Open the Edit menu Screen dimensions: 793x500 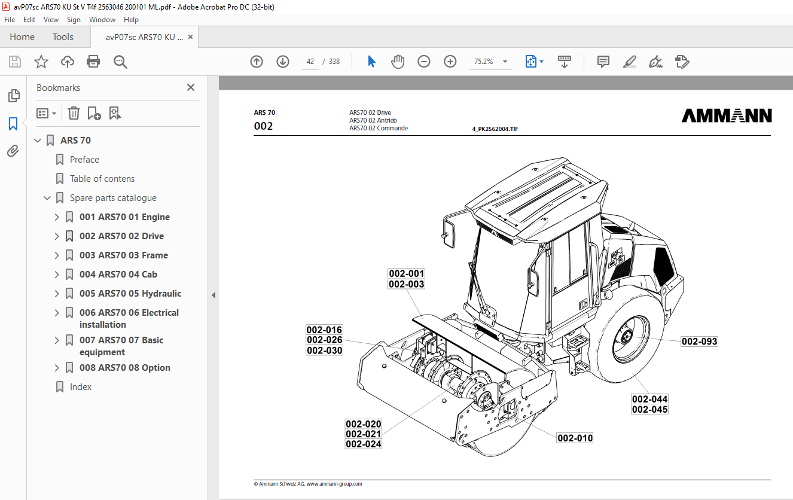click(29, 20)
